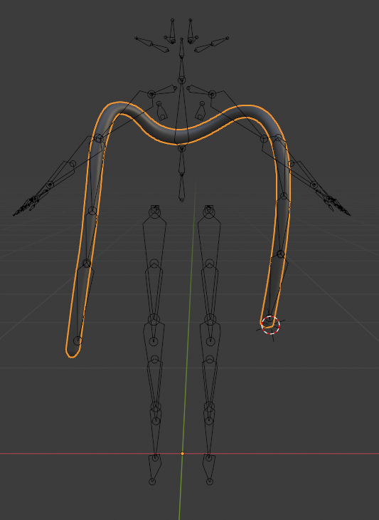Select the left foot bone below the red axis
The height and width of the screenshot is (520, 379).
(x=154, y=469)
